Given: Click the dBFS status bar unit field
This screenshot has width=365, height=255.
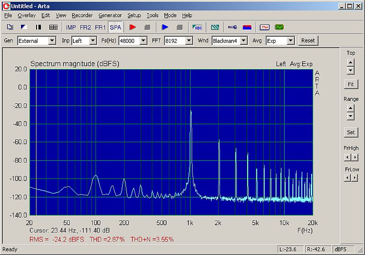Looking at the screenshot, I should 343,250.
